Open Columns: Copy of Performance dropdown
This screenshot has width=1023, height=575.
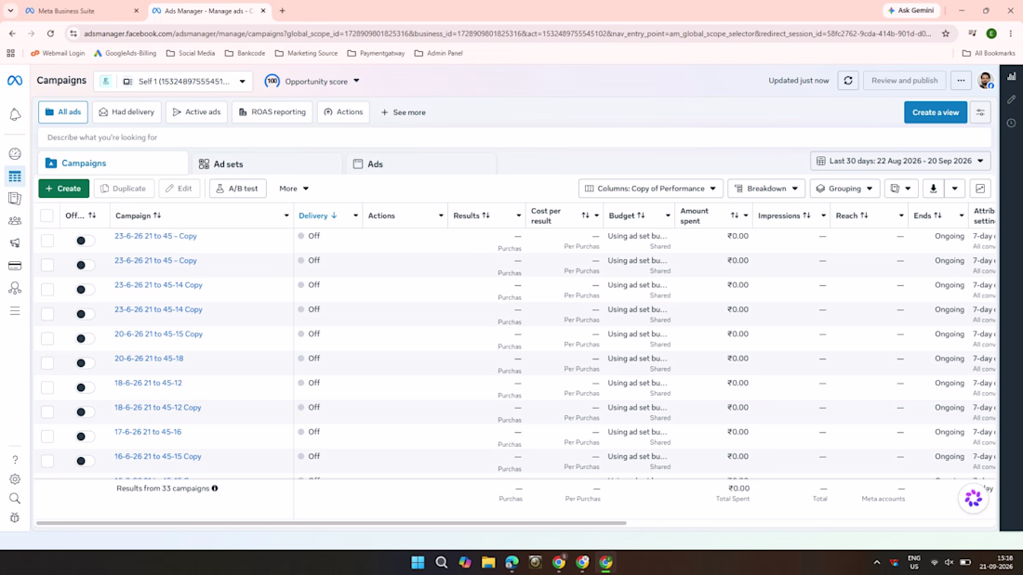[x=650, y=189]
